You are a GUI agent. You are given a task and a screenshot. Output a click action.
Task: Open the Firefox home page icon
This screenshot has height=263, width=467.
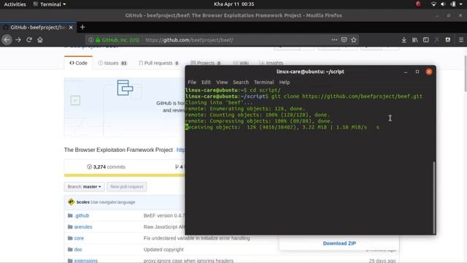click(x=40, y=39)
